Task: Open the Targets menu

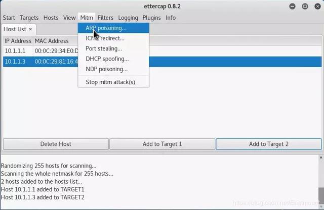Action: coord(29,18)
